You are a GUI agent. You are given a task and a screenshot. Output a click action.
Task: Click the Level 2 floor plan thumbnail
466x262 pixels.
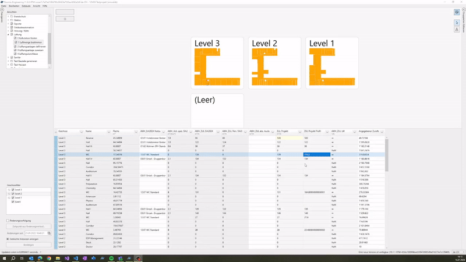[274, 63]
